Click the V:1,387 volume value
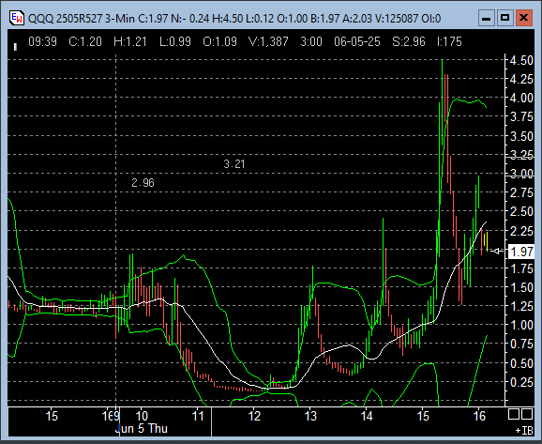Screen dimensions: 542x444 (x=268, y=42)
